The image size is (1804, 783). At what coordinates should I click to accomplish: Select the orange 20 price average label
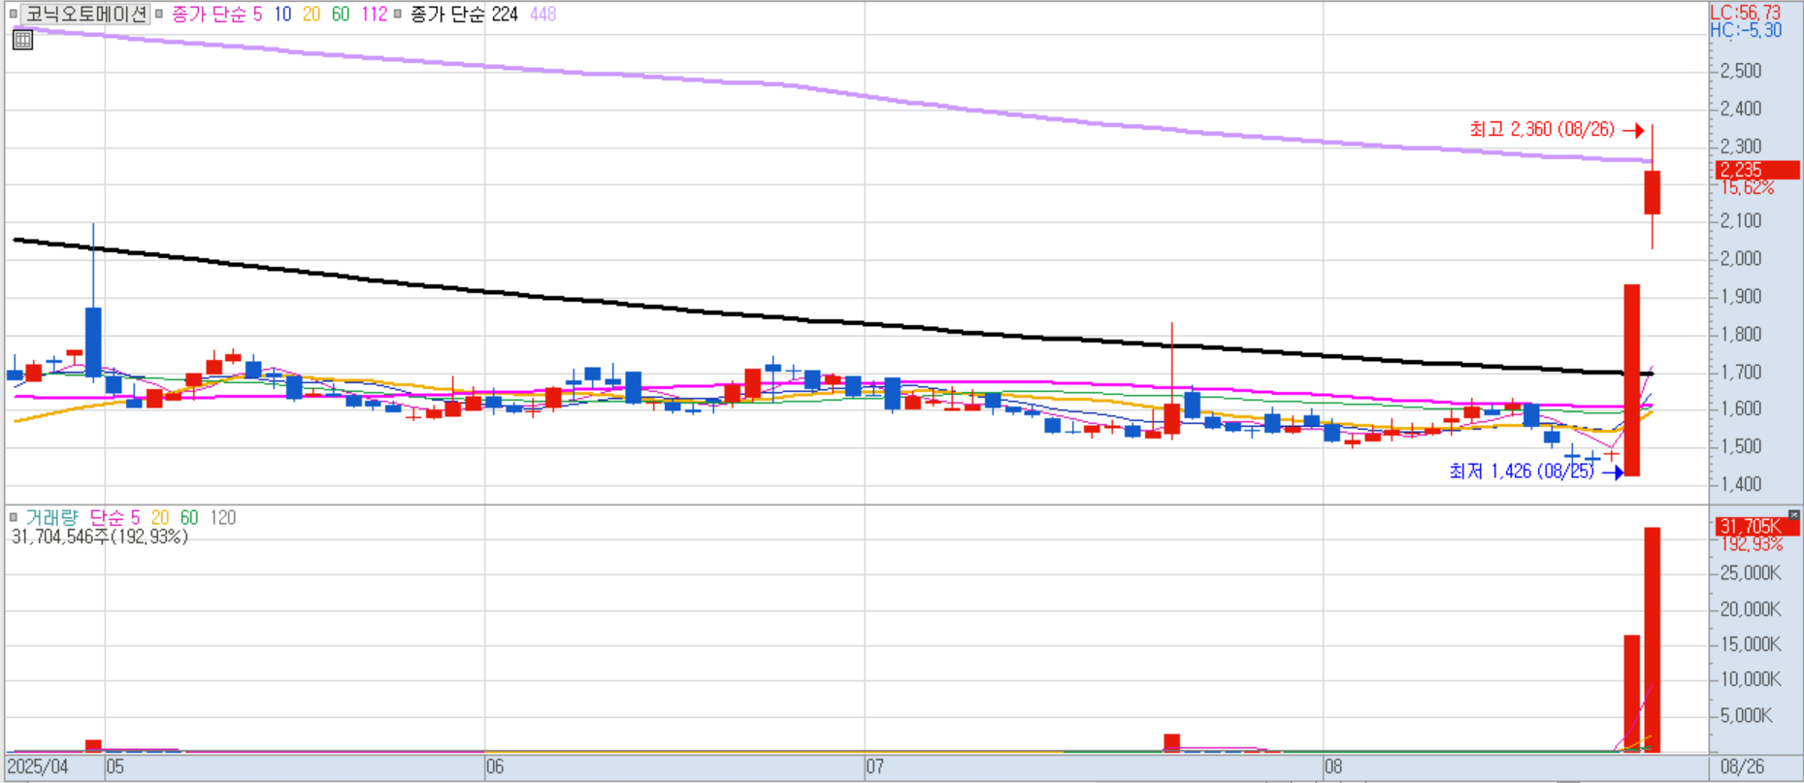point(312,15)
